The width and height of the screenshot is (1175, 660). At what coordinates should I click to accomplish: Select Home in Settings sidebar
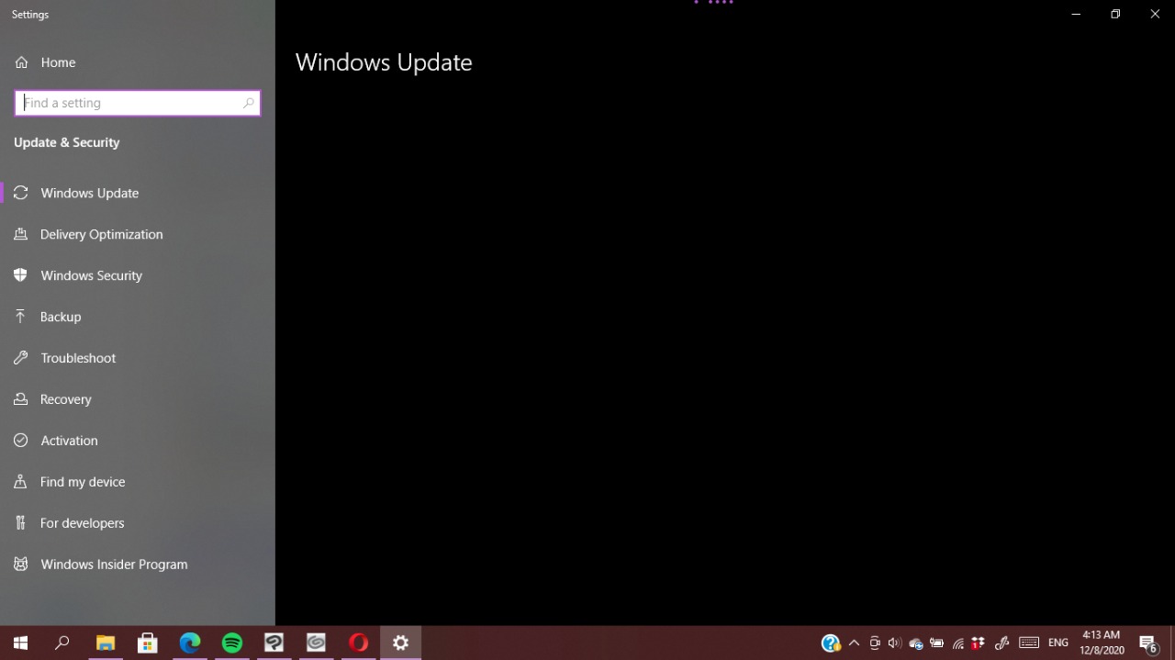(138, 62)
